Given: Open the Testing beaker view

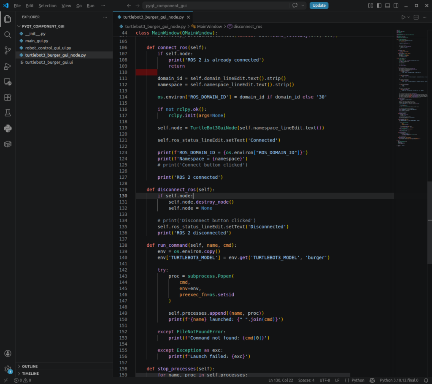Looking at the screenshot, I should pyautogui.click(x=8, y=113).
